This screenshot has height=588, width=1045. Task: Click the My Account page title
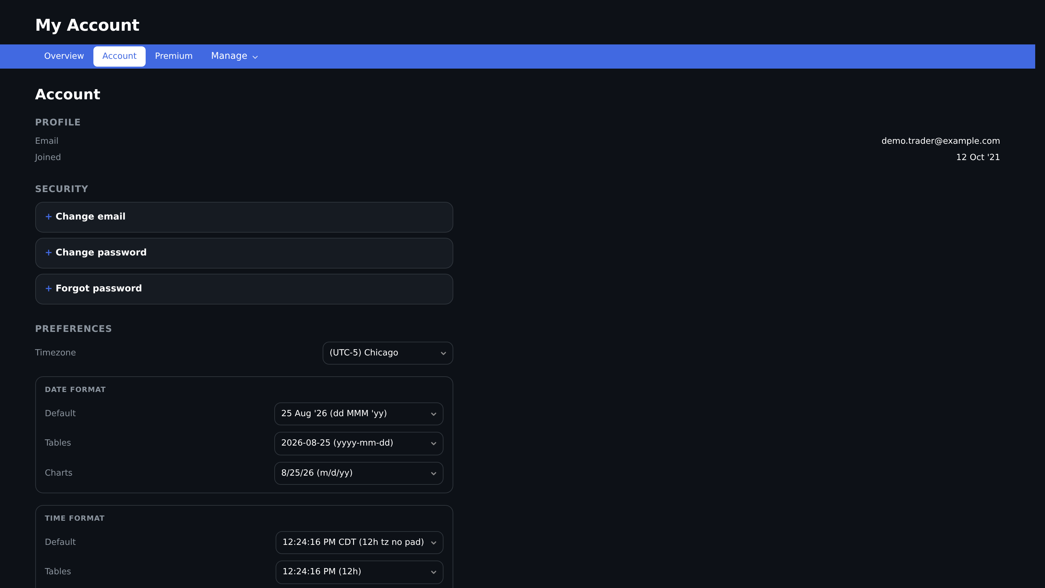click(x=87, y=25)
